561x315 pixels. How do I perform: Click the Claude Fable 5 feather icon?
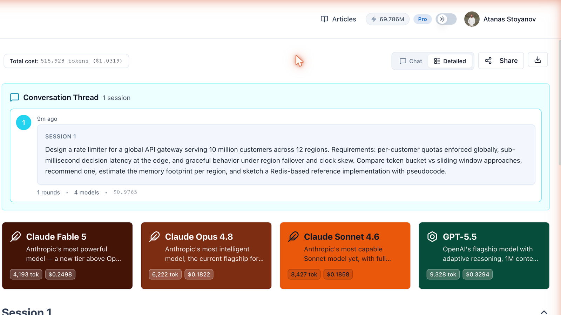click(15, 237)
